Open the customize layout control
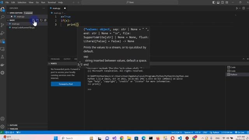 227,2
